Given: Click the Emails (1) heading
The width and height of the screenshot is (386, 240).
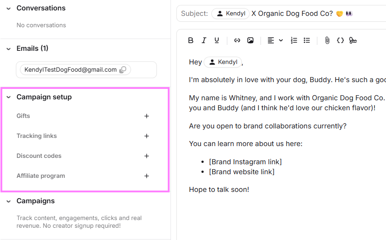Looking at the screenshot, I should pyautogui.click(x=32, y=49).
